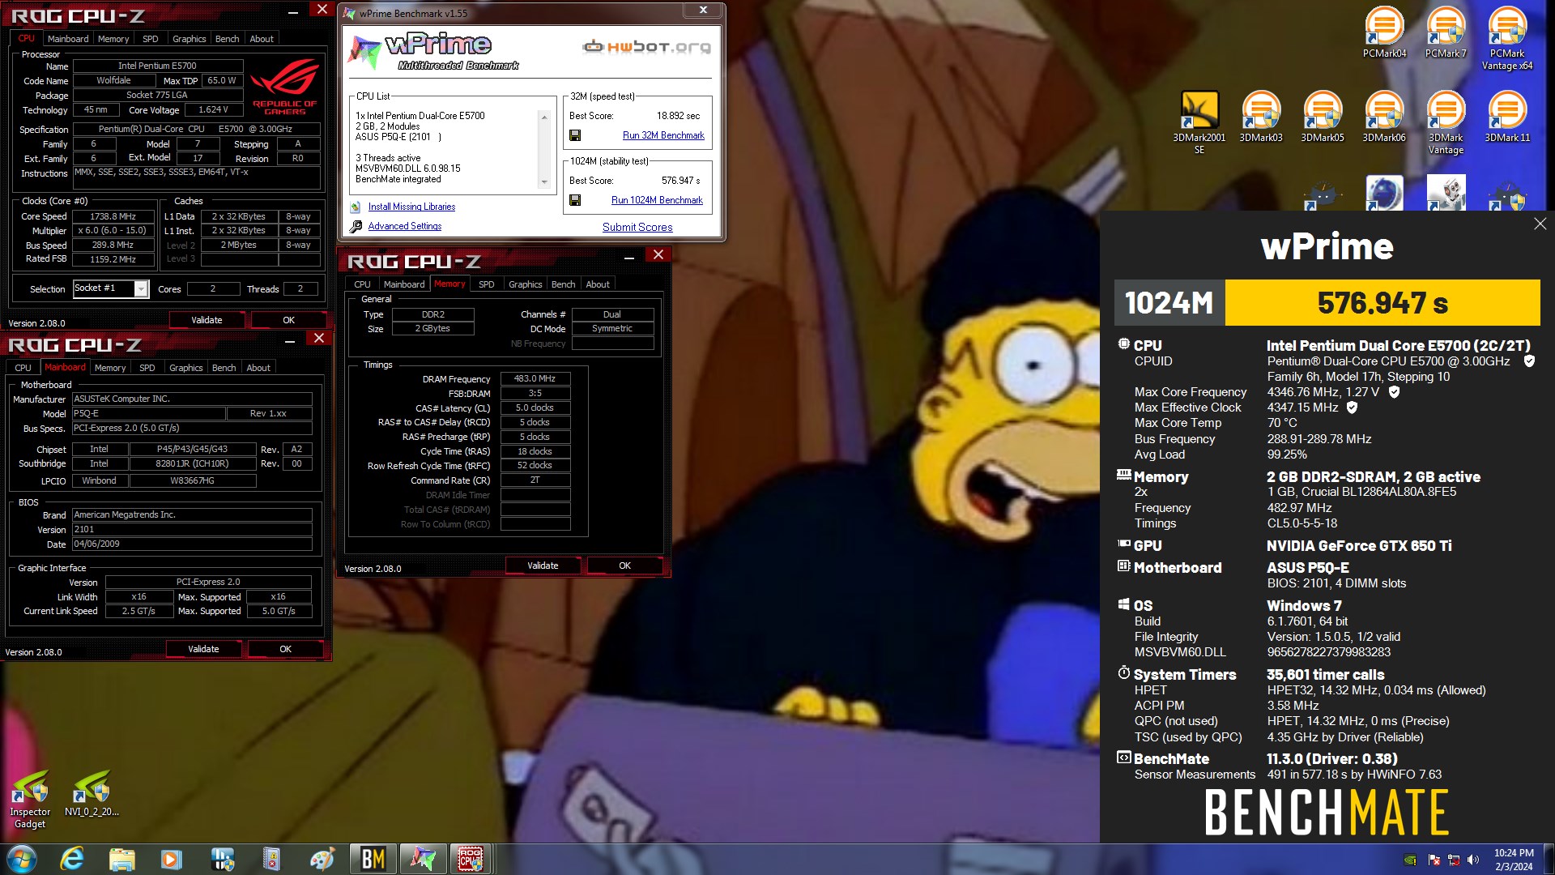Open Bench tab in CPU-Z Processor window
Image resolution: width=1555 pixels, height=875 pixels.
(x=227, y=39)
